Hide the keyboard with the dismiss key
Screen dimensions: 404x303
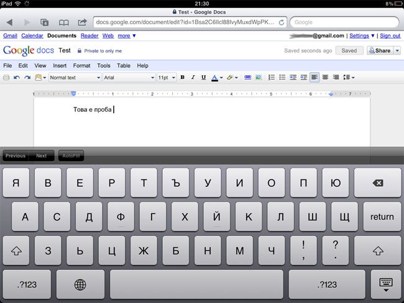point(386,284)
